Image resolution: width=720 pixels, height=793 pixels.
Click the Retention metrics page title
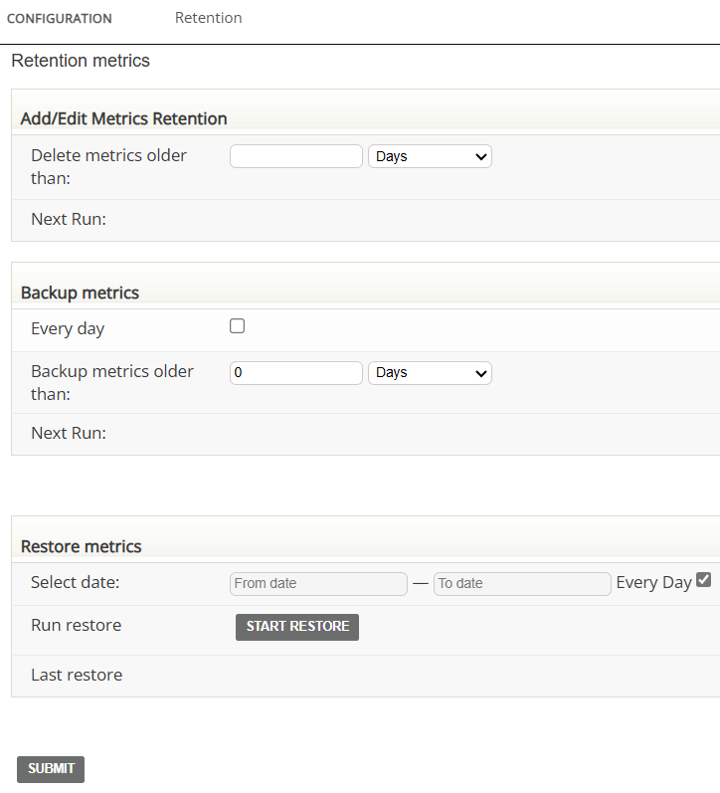pyautogui.click(x=81, y=61)
